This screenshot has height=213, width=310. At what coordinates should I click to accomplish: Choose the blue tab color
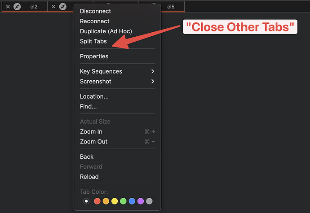coord(132,201)
